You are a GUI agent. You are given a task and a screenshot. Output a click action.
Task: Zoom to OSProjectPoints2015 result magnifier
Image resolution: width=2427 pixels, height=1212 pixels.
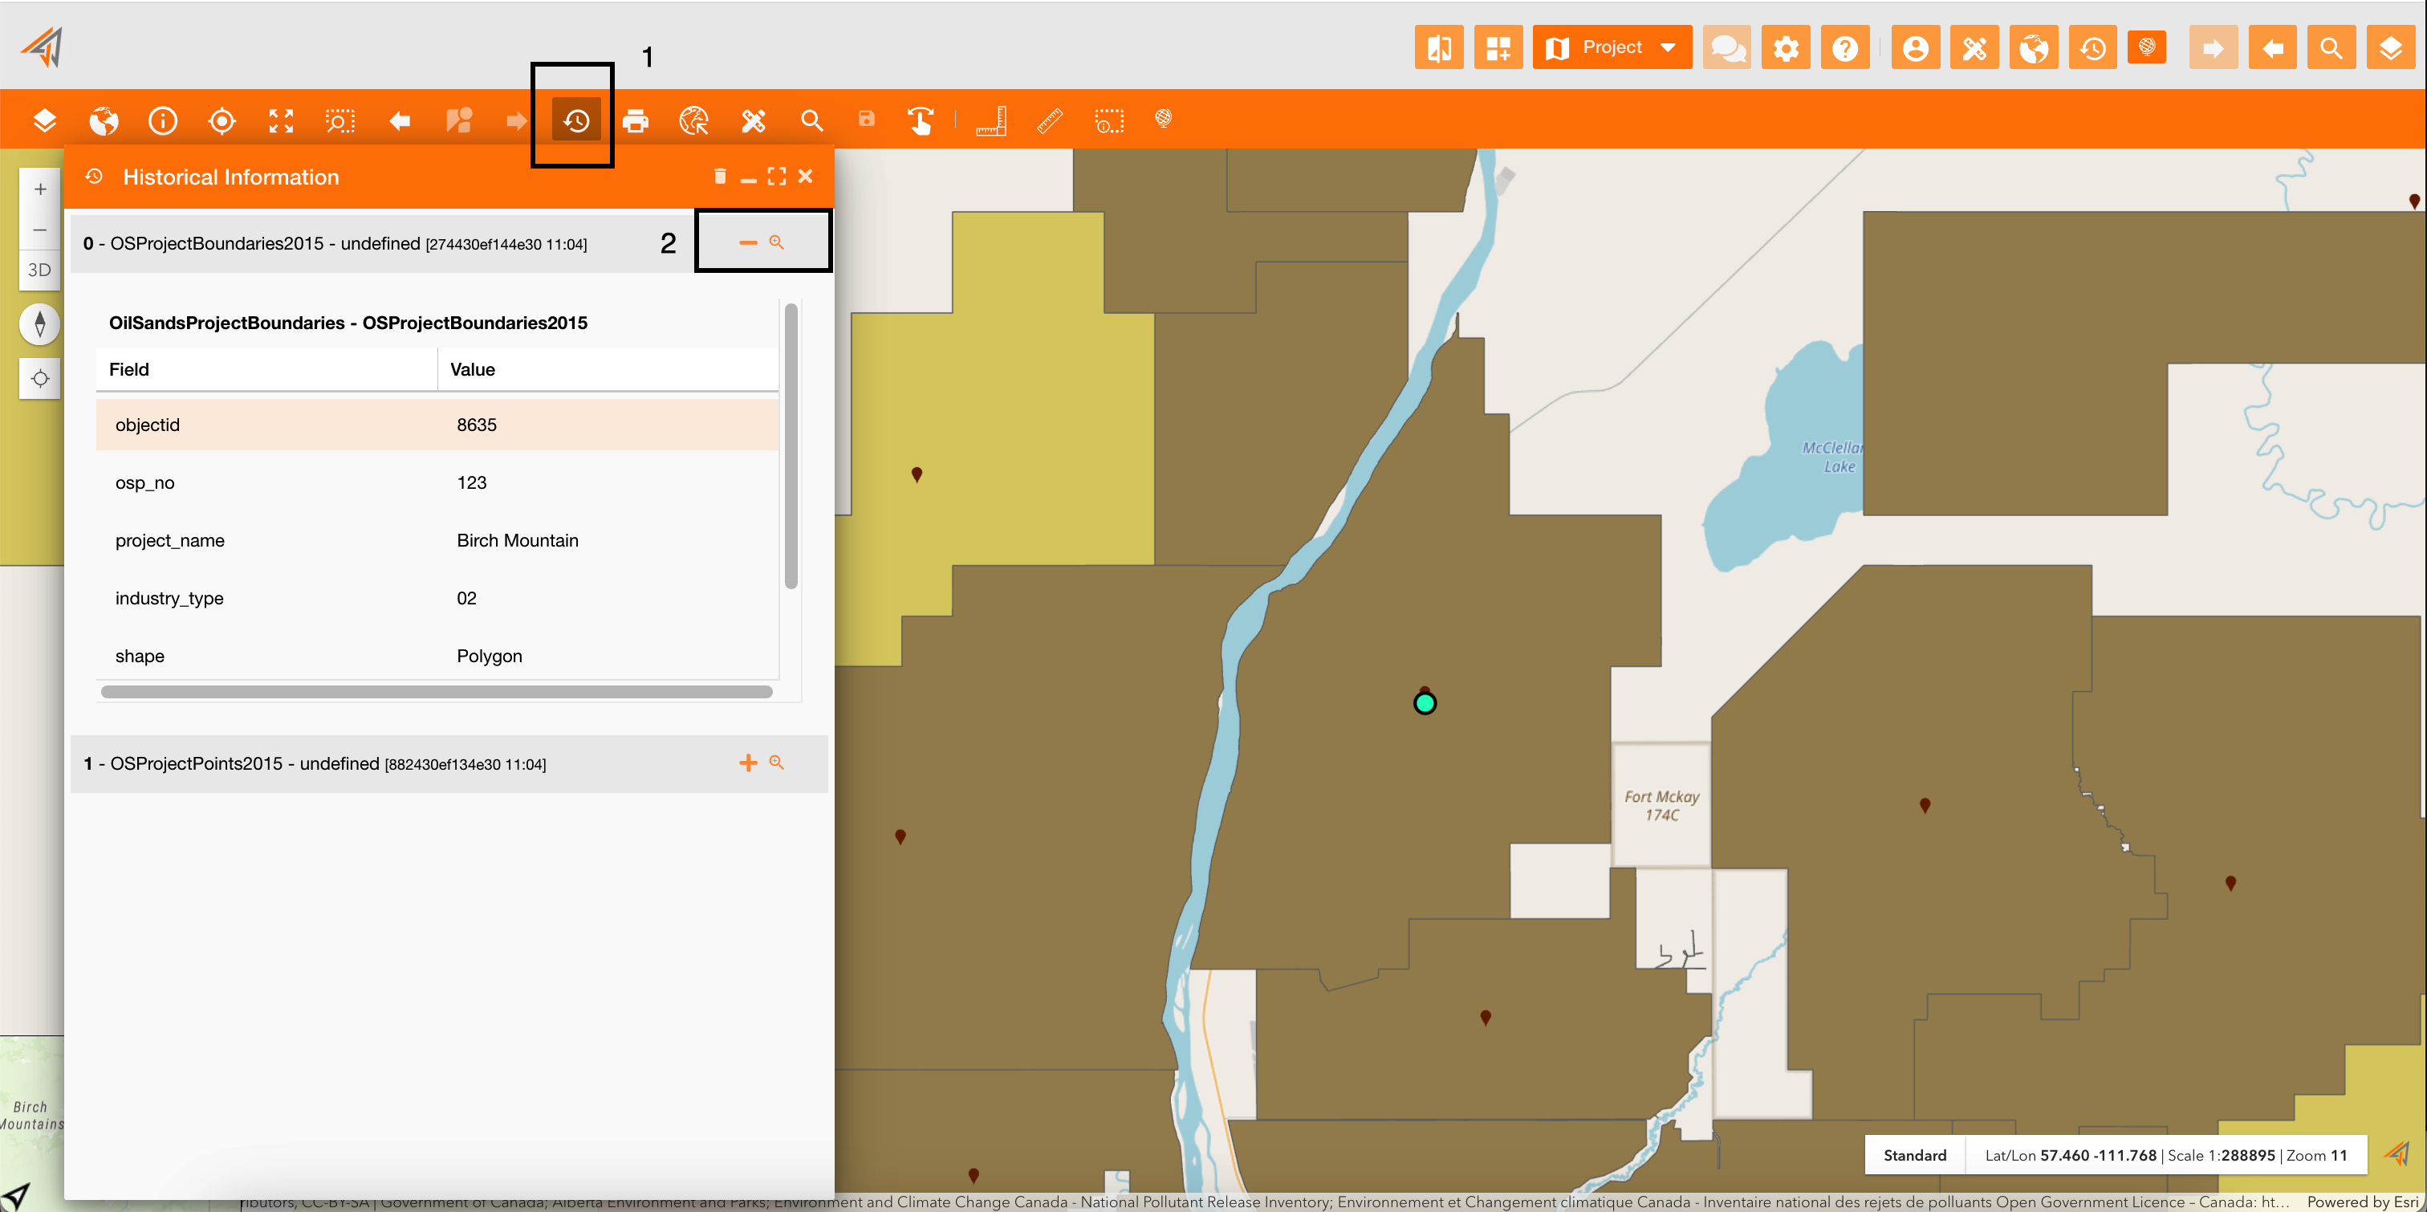coord(776,763)
